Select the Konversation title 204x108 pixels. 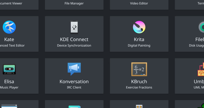point(74,81)
